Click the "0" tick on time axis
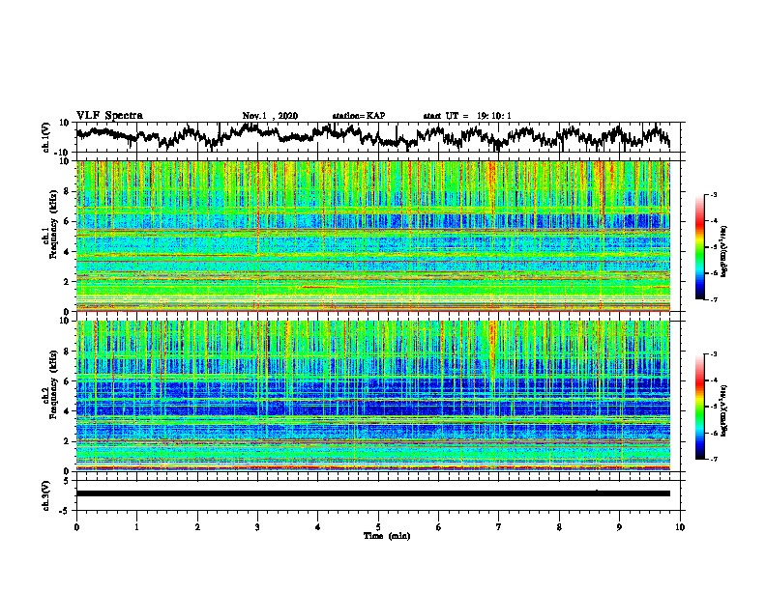 76,527
